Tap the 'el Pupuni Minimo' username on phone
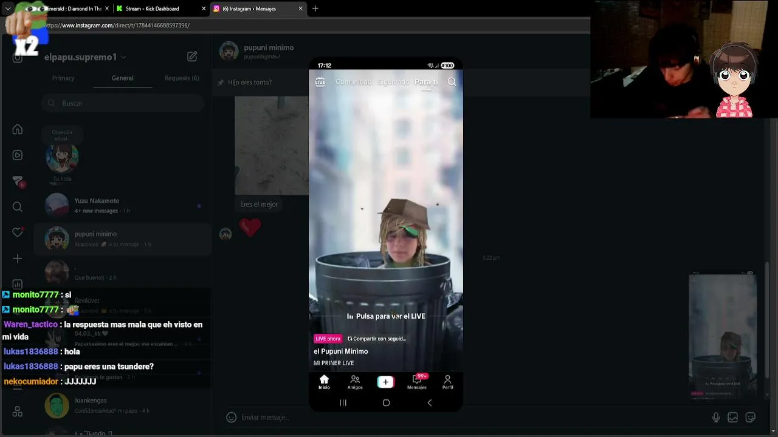778x437 pixels. tap(341, 351)
